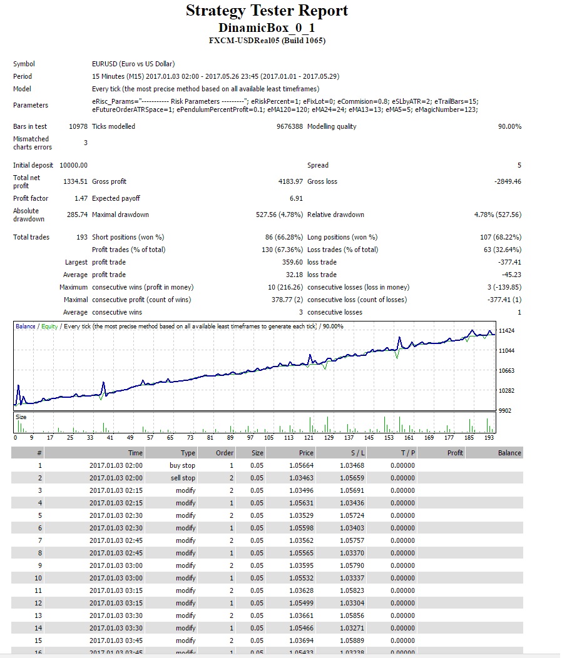Viewport: 562px width, 658px height.
Task: Click the Maximal drawdown value 527.56 (4.78%)
Action: click(279, 215)
